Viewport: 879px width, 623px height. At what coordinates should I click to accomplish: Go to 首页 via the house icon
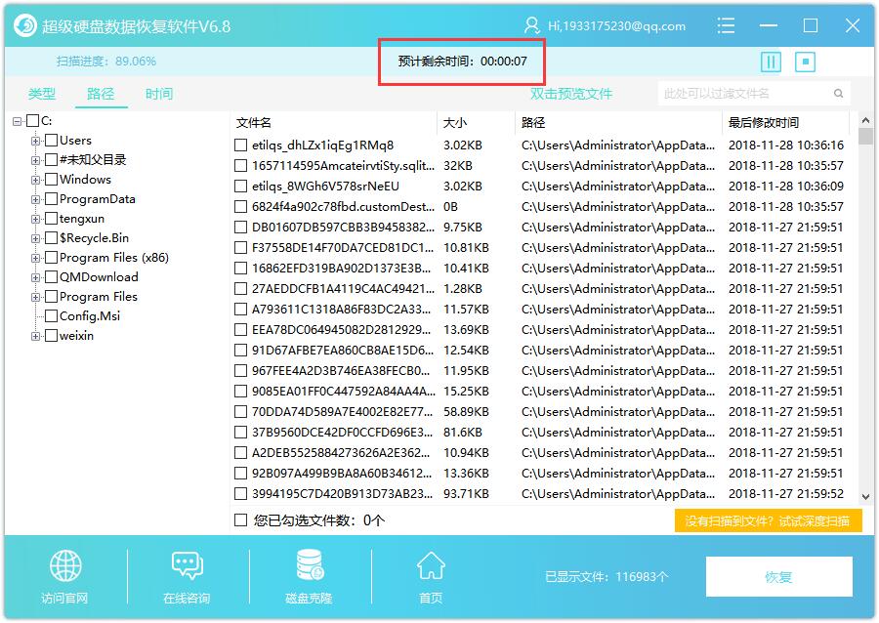point(431,565)
